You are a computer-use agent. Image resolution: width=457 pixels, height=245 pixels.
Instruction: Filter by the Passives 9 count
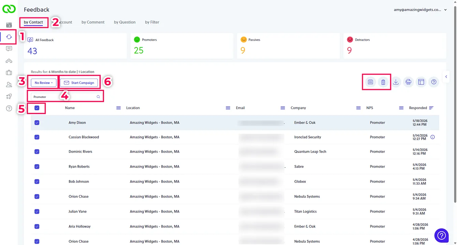pyautogui.click(x=243, y=51)
